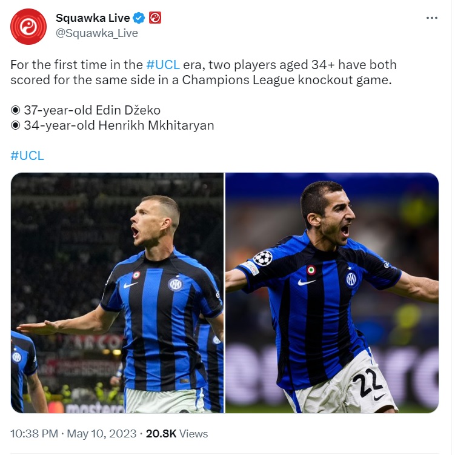The image size is (455, 455).
Task: Open the Squawka Live display name link
Action: 93,18
